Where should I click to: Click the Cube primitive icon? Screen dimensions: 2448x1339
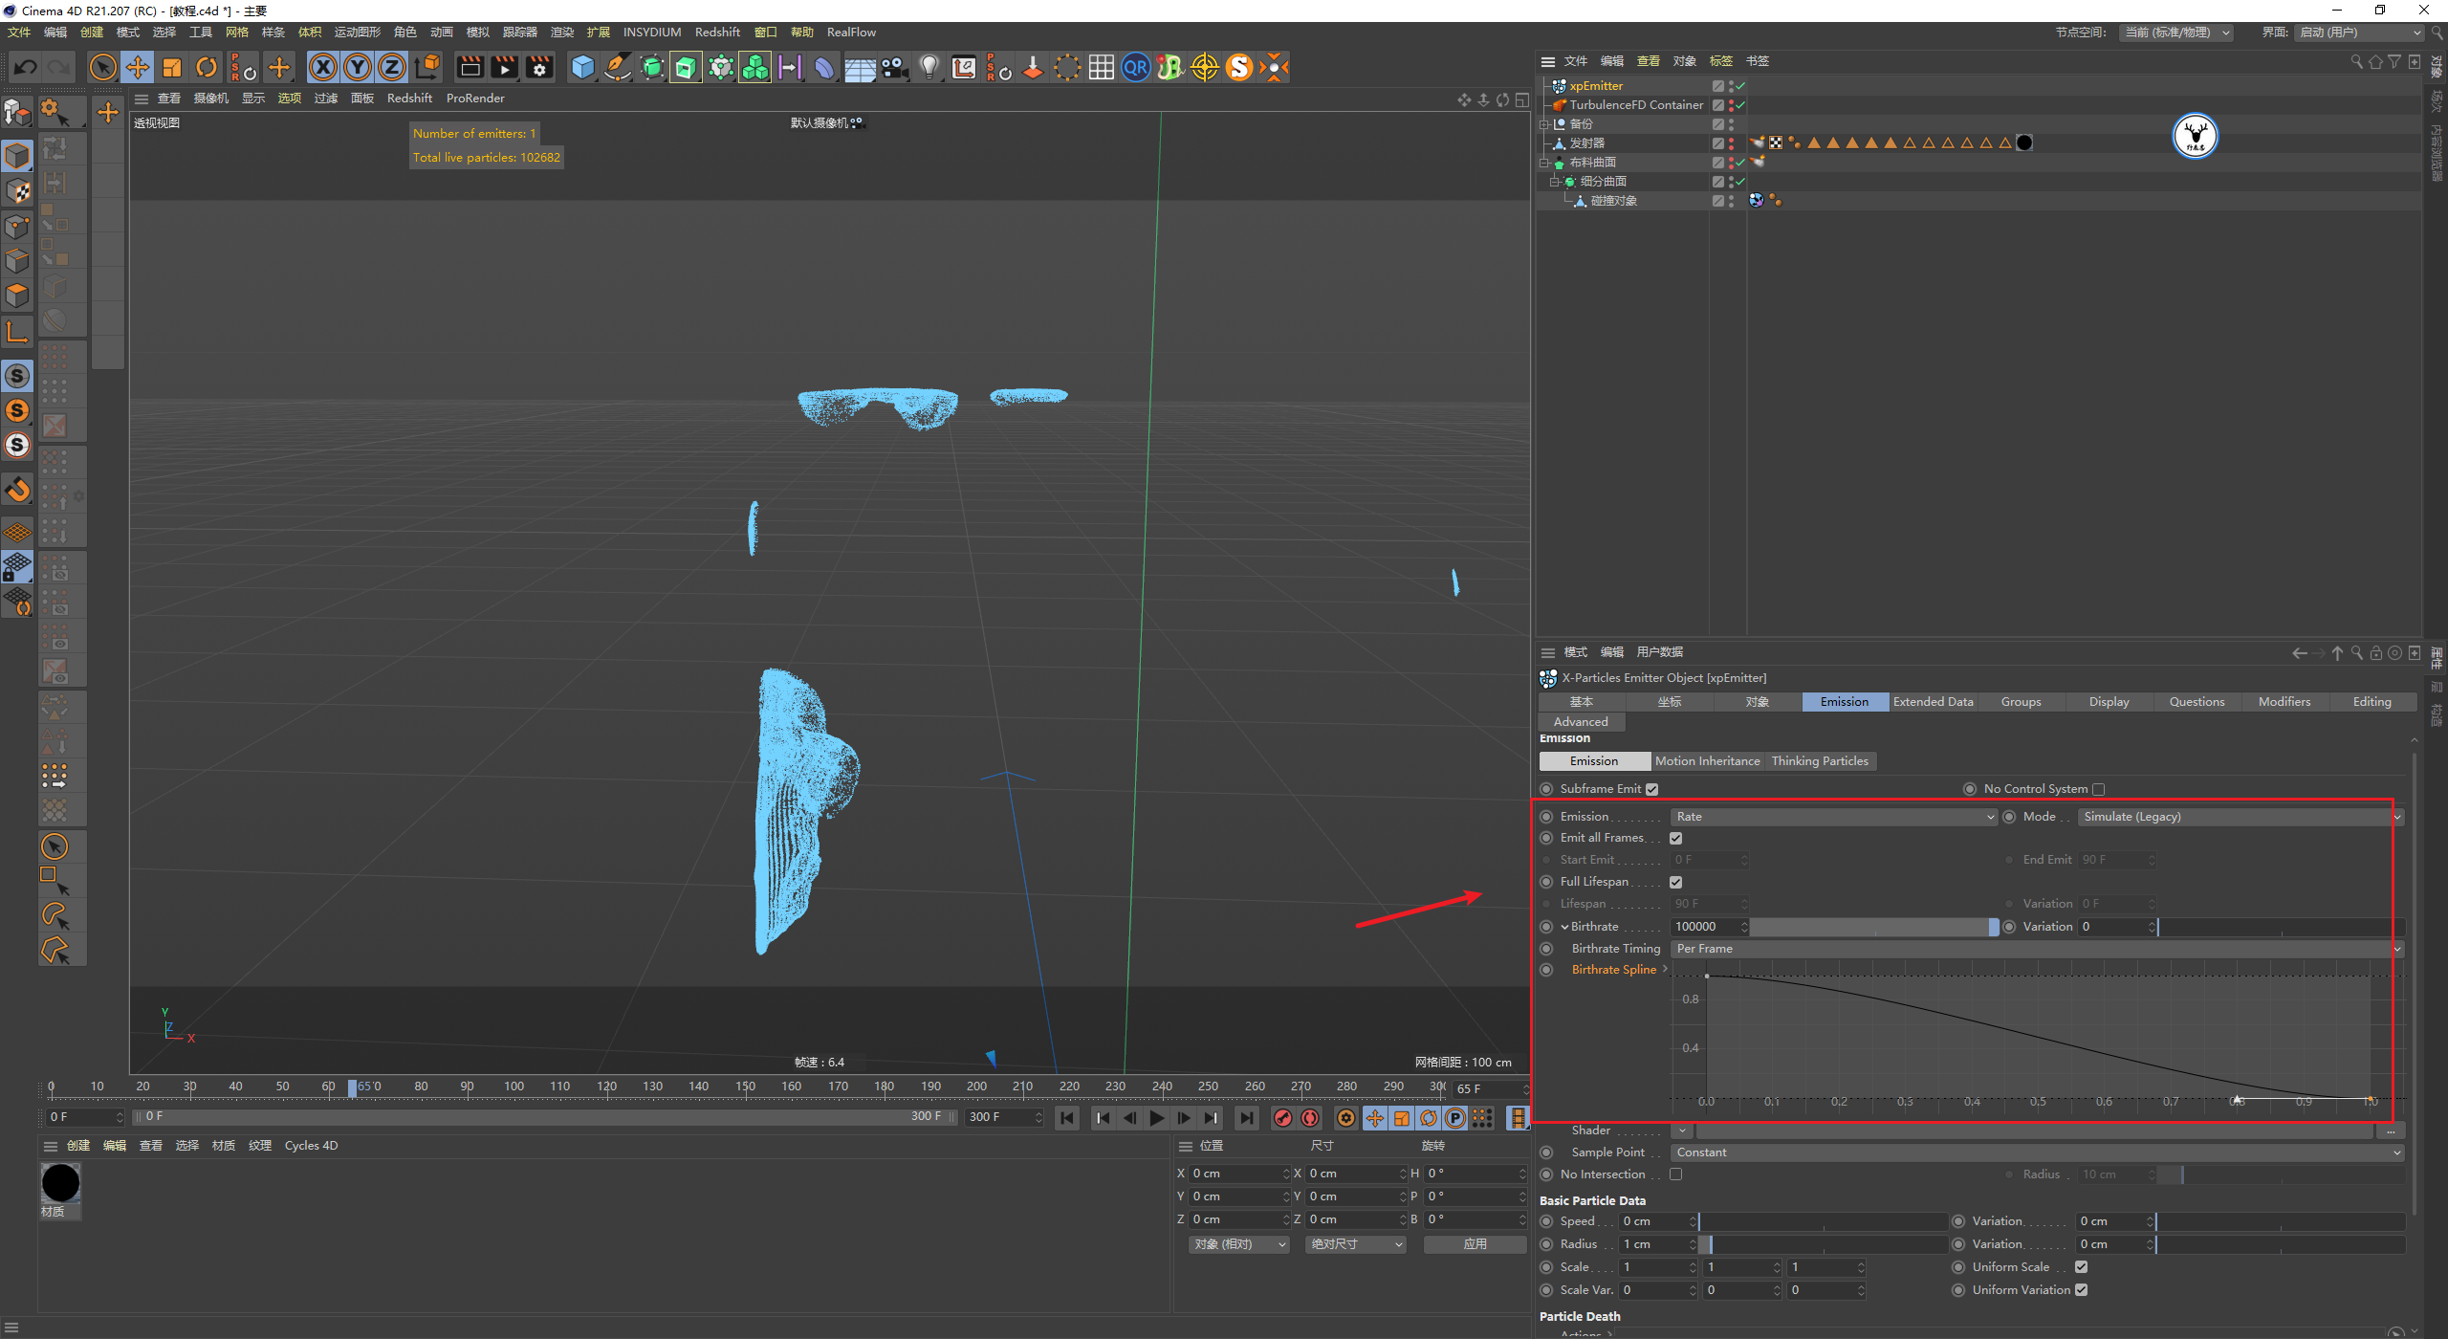pos(582,67)
